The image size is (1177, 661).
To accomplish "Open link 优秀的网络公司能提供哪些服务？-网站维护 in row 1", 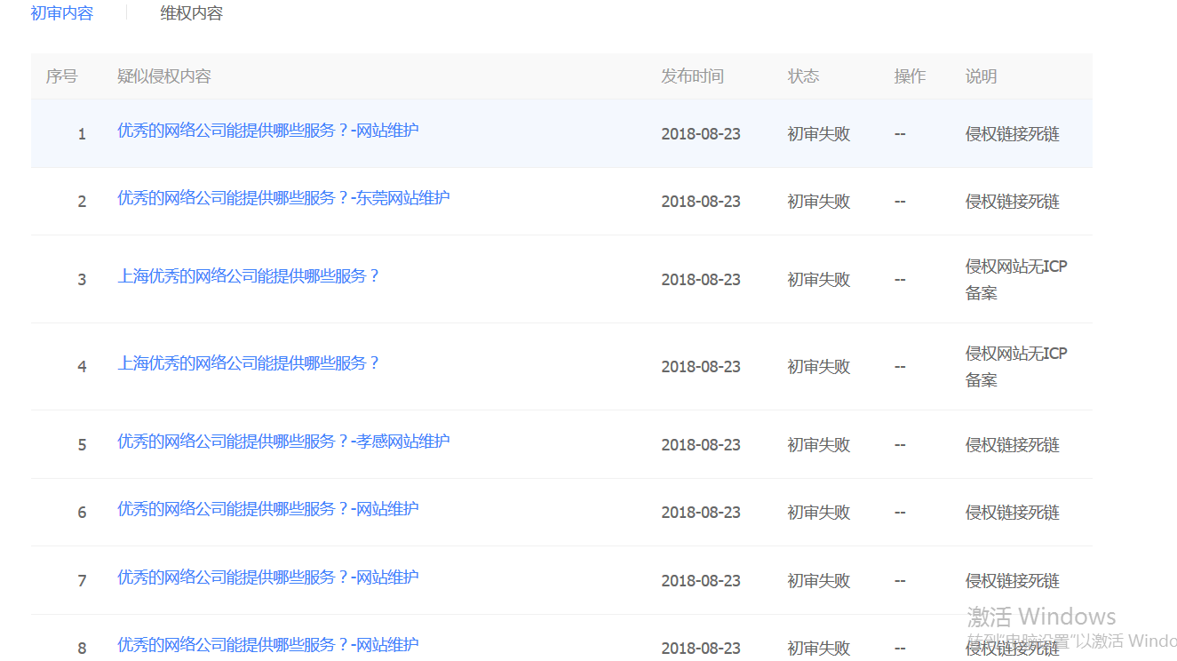I will click(267, 130).
